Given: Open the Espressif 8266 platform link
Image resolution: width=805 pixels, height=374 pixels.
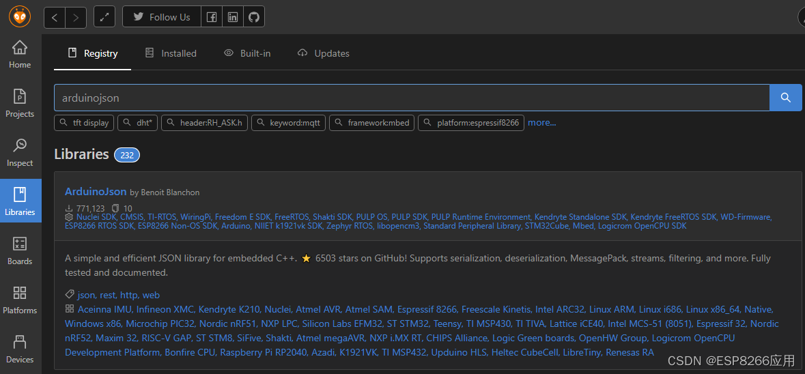Looking at the screenshot, I should click(427, 309).
